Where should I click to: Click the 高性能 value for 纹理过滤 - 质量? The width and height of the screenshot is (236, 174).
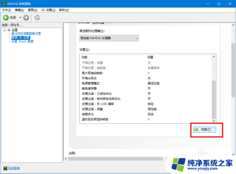click(152, 109)
